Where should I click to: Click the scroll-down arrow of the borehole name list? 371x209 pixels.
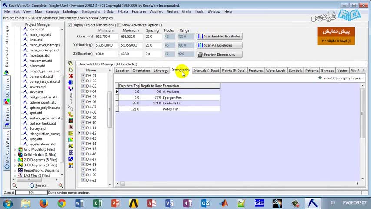tap(109, 185)
